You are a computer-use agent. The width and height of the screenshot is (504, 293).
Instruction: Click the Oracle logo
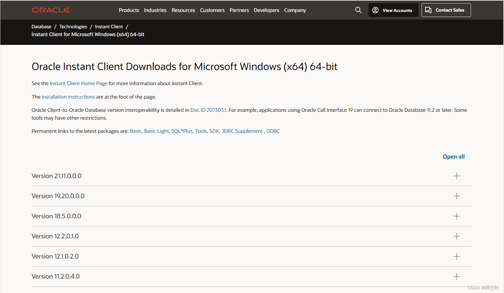(x=51, y=10)
